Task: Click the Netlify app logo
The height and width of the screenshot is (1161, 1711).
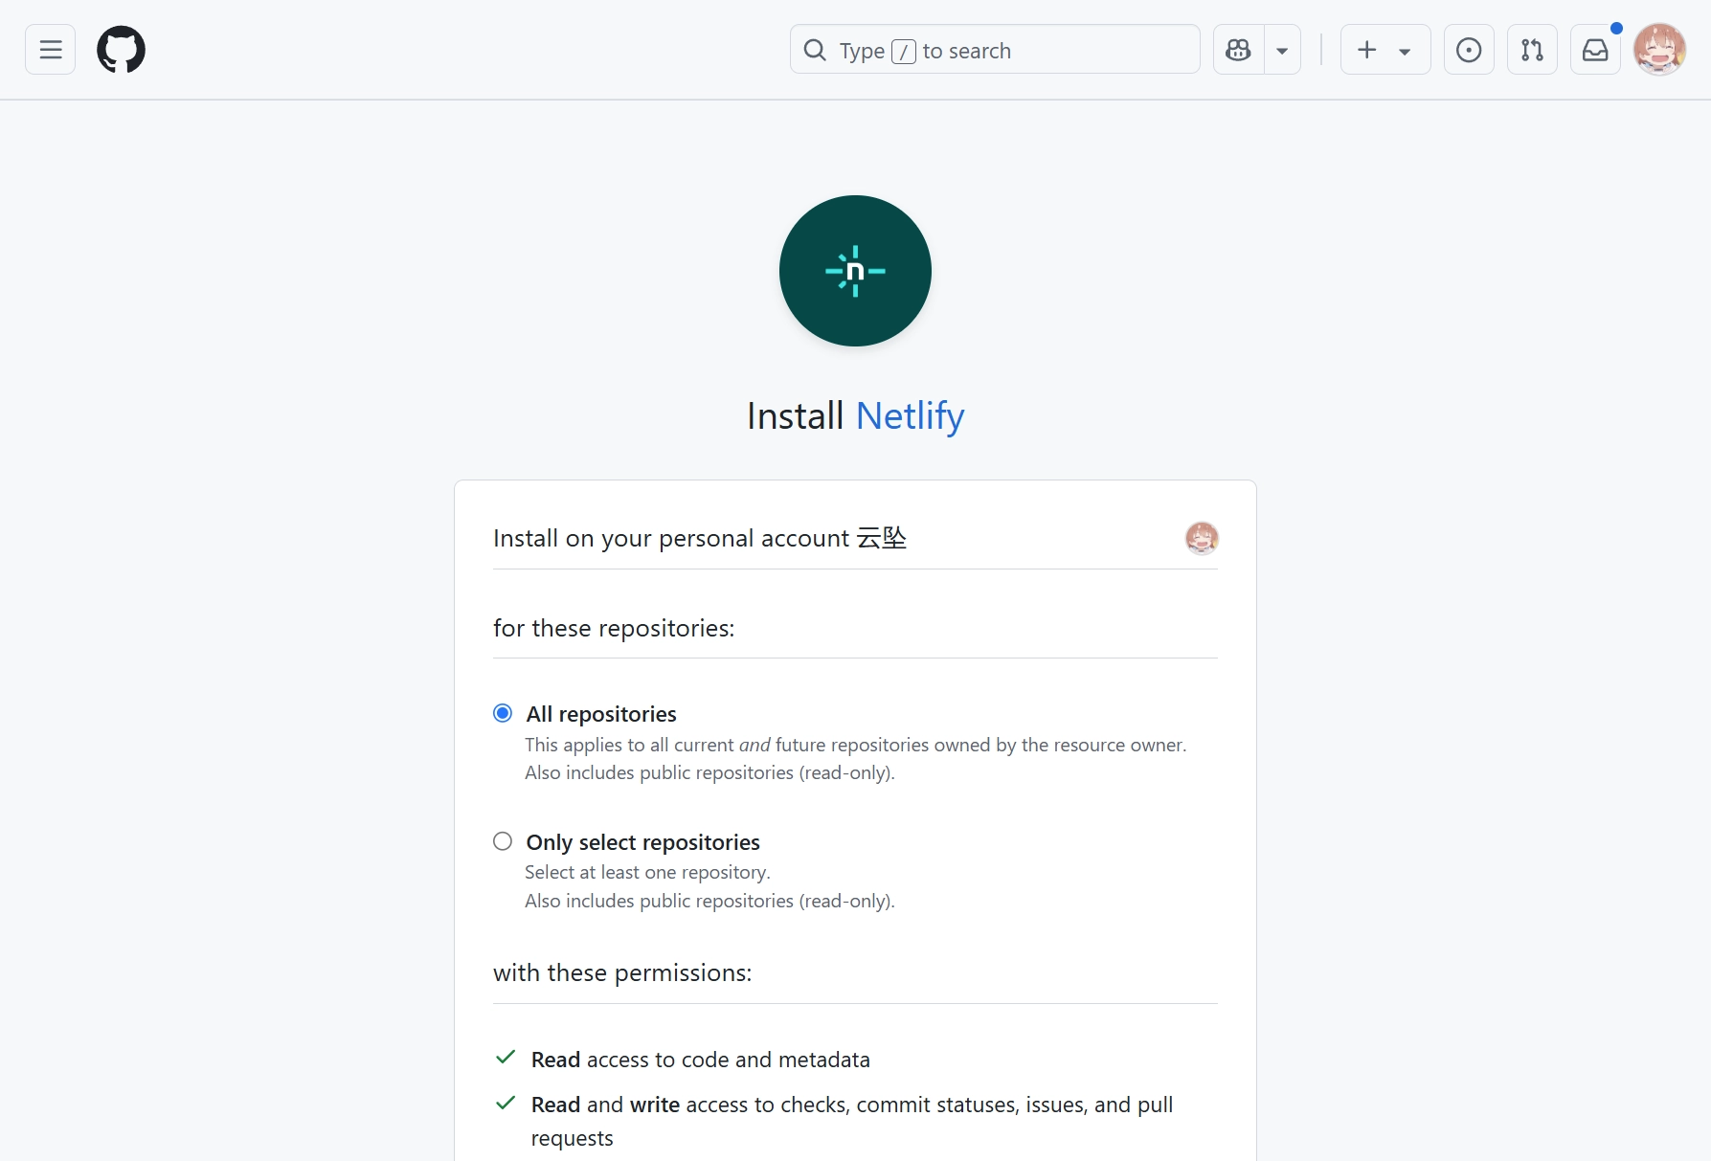Action: tap(855, 271)
